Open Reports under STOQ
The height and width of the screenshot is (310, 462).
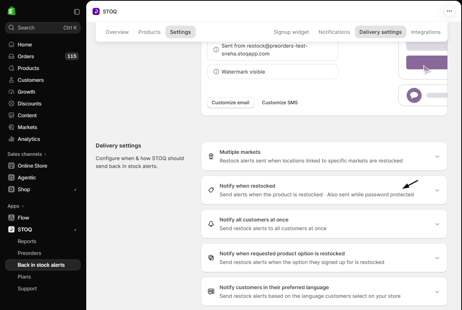[27, 241]
